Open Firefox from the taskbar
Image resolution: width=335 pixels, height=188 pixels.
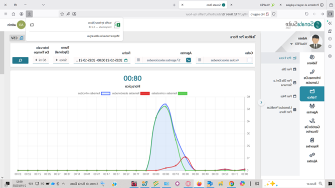click(x=199, y=183)
